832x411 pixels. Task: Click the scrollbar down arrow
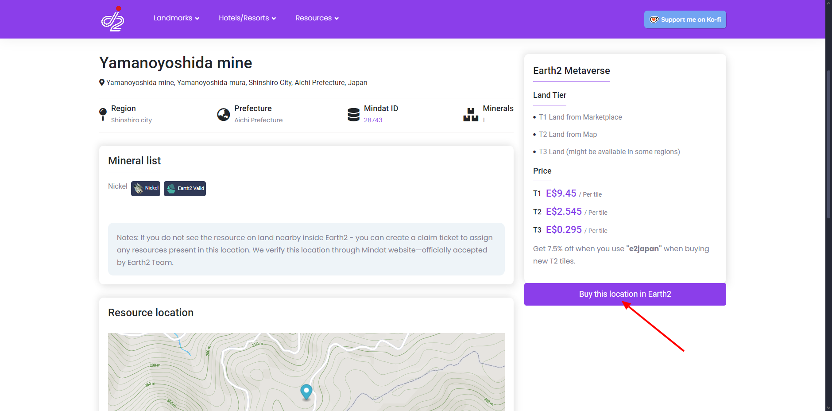(x=828, y=407)
